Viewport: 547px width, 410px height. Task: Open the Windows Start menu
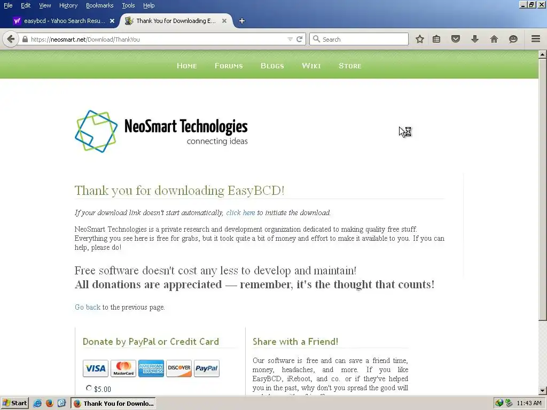(14, 403)
